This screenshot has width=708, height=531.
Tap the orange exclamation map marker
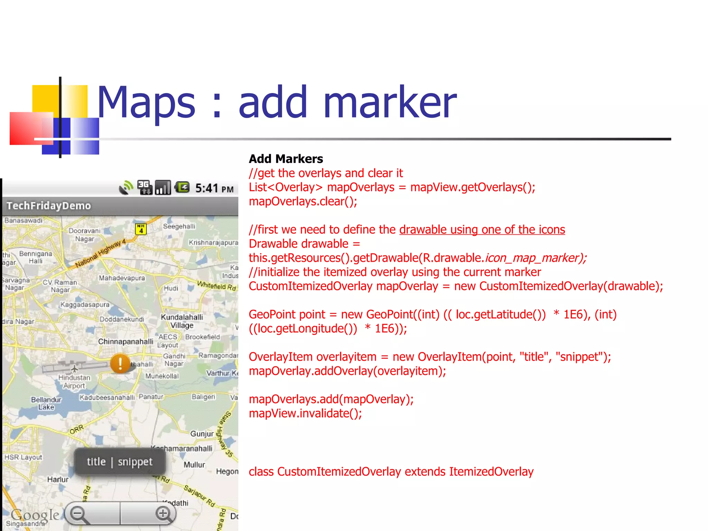120,363
